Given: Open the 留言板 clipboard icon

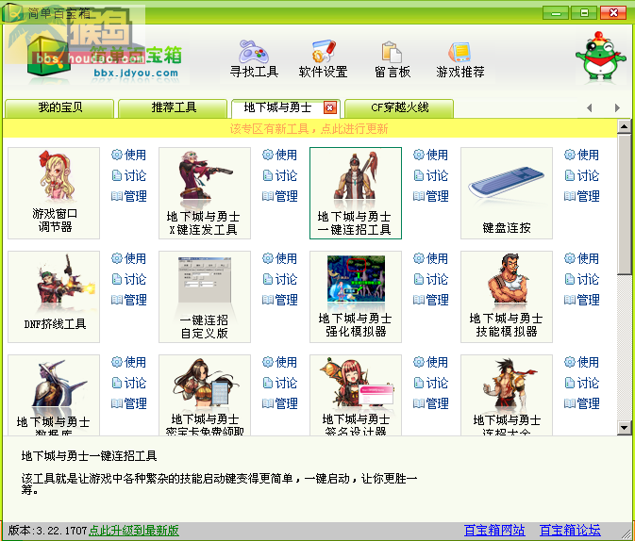Looking at the screenshot, I should 392,59.
